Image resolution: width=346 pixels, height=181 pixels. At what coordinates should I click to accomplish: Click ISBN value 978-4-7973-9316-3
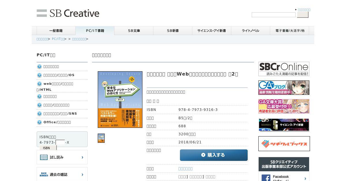[198, 110]
